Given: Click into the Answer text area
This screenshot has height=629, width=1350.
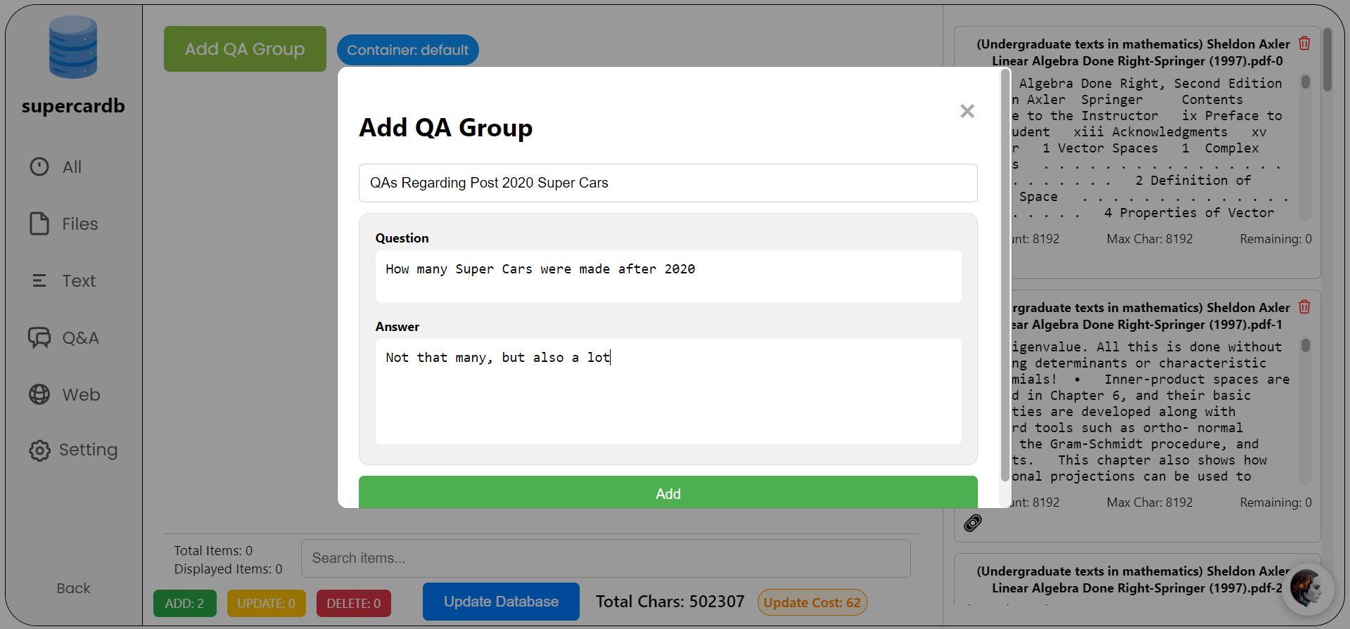Looking at the screenshot, I should tap(668, 391).
